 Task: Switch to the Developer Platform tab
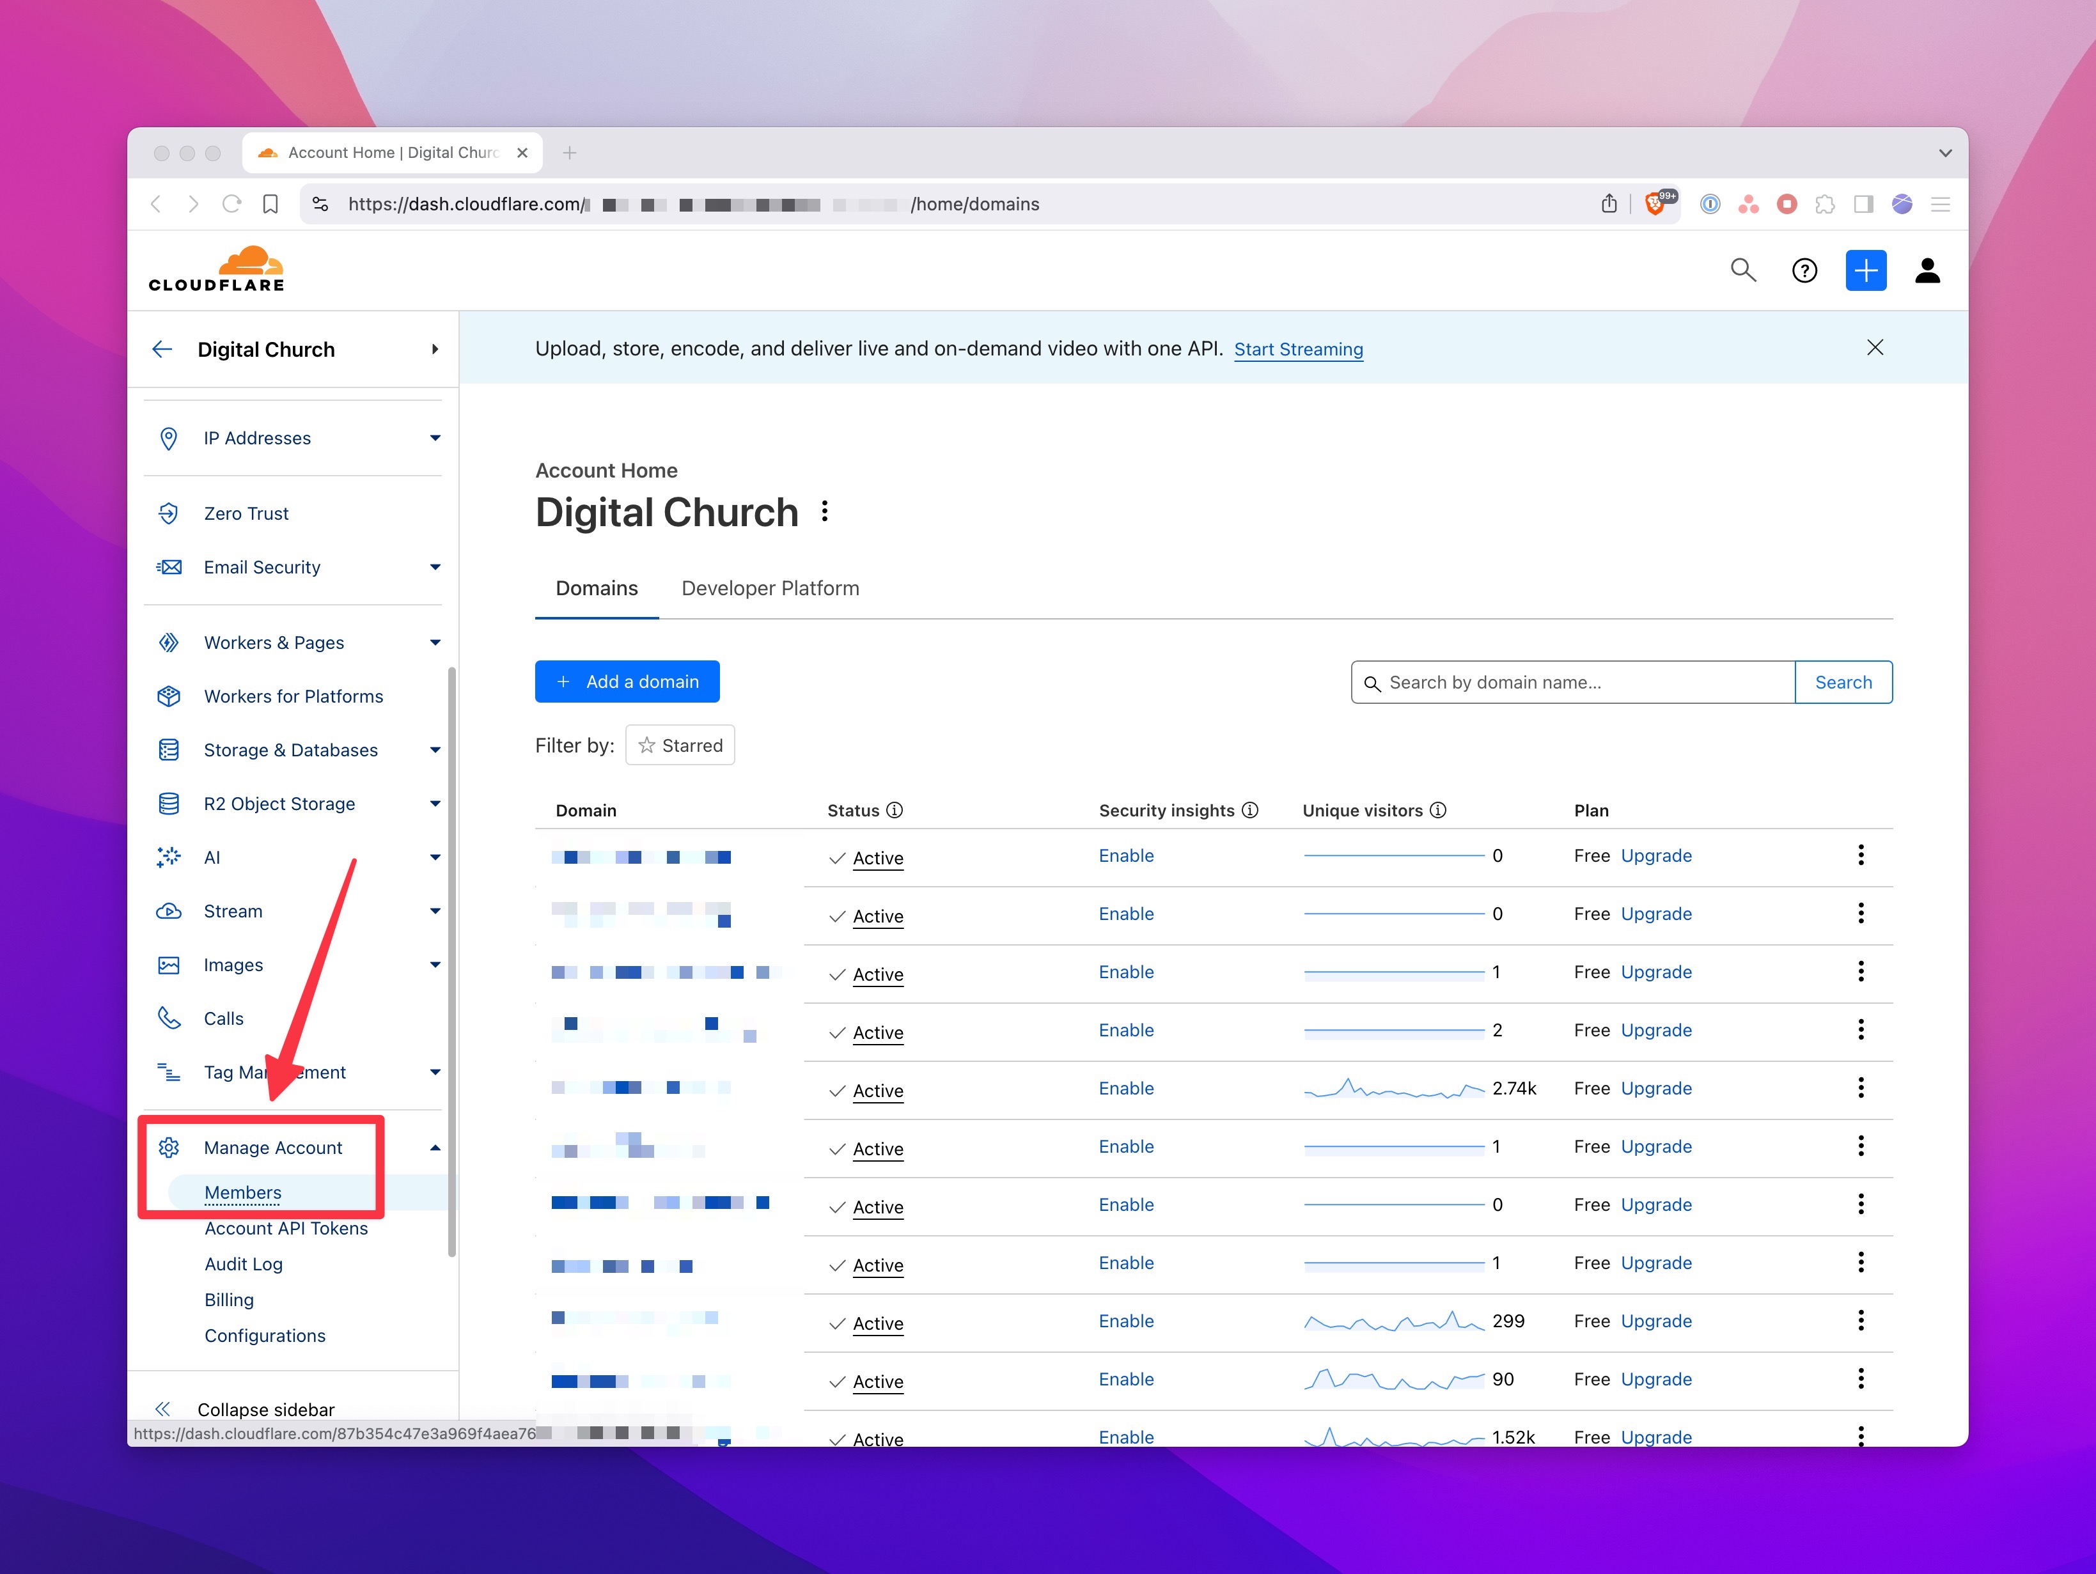769,588
